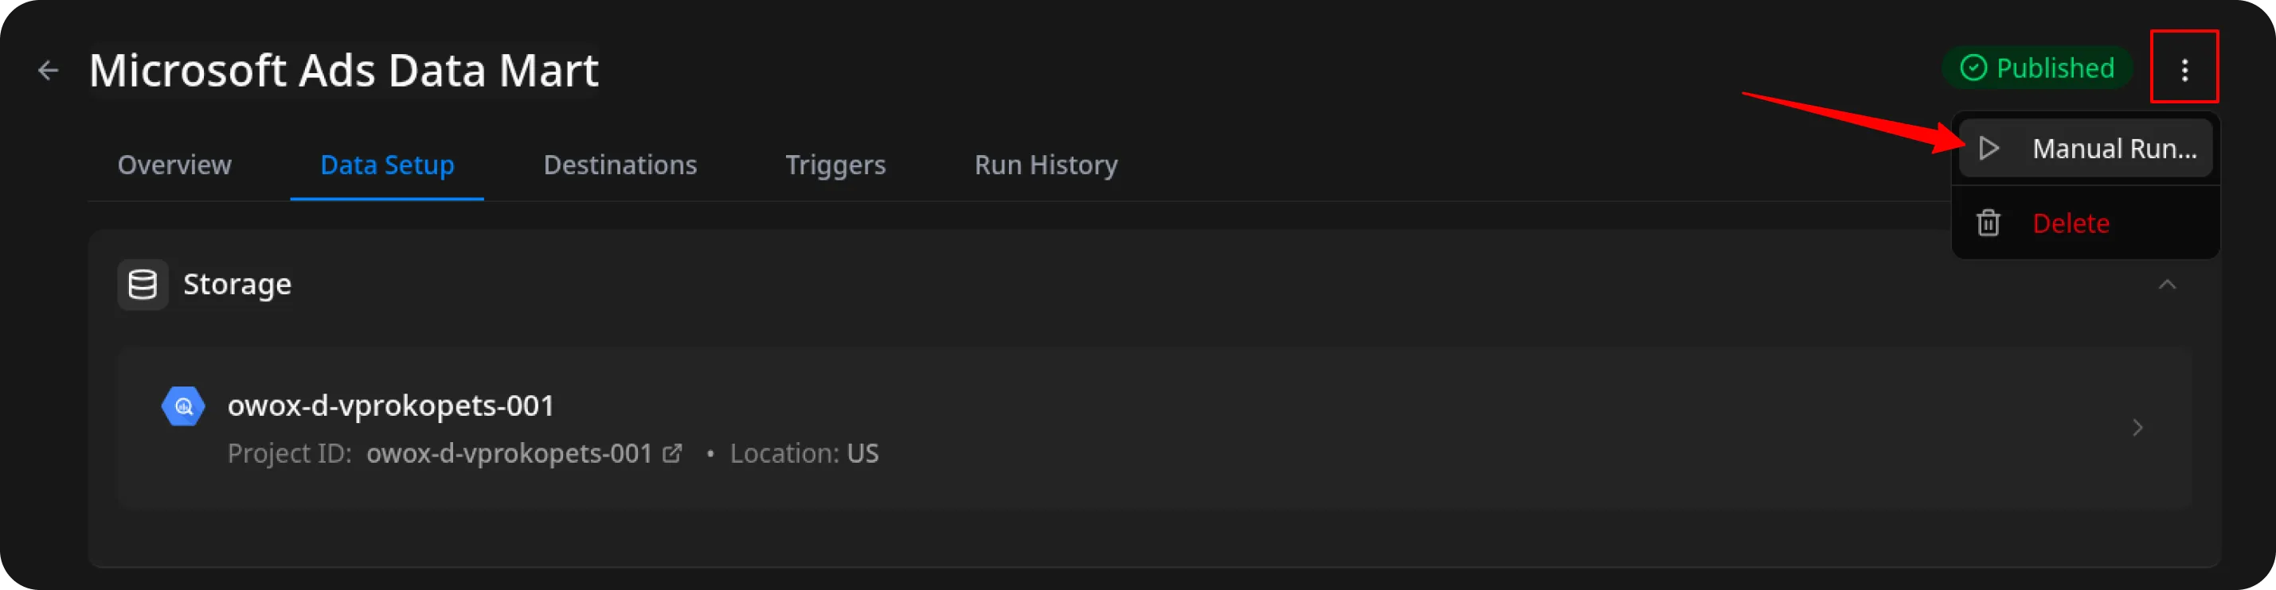Viewport: 2276px width, 590px height.
Task: Switch to the Overview tab
Action: pos(174,165)
